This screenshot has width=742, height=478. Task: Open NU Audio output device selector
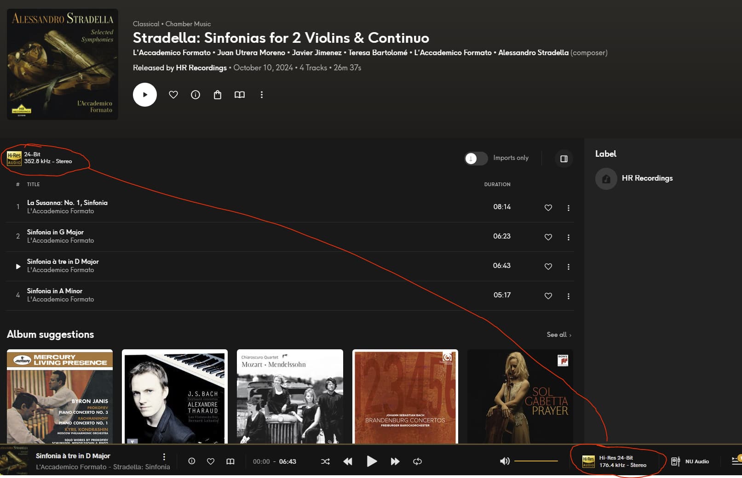(x=690, y=461)
